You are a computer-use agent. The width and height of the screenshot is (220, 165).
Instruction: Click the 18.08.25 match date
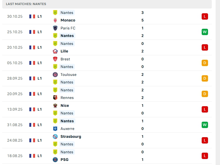coord(15,156)
